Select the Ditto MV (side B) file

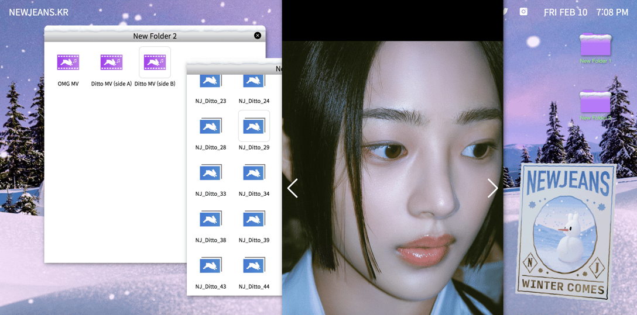click(x=155, y=63)
